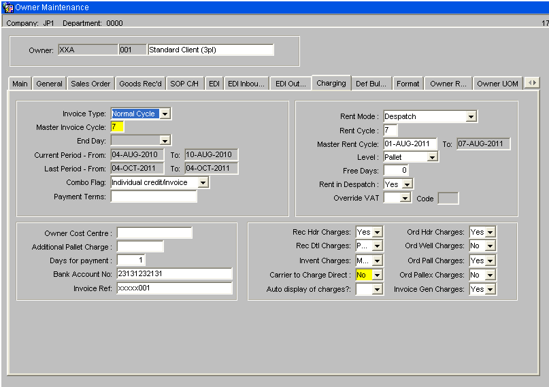Click Last Period From date field
Image resolution: width=549 pixels, height=387 pixels.
coord(137,168)
